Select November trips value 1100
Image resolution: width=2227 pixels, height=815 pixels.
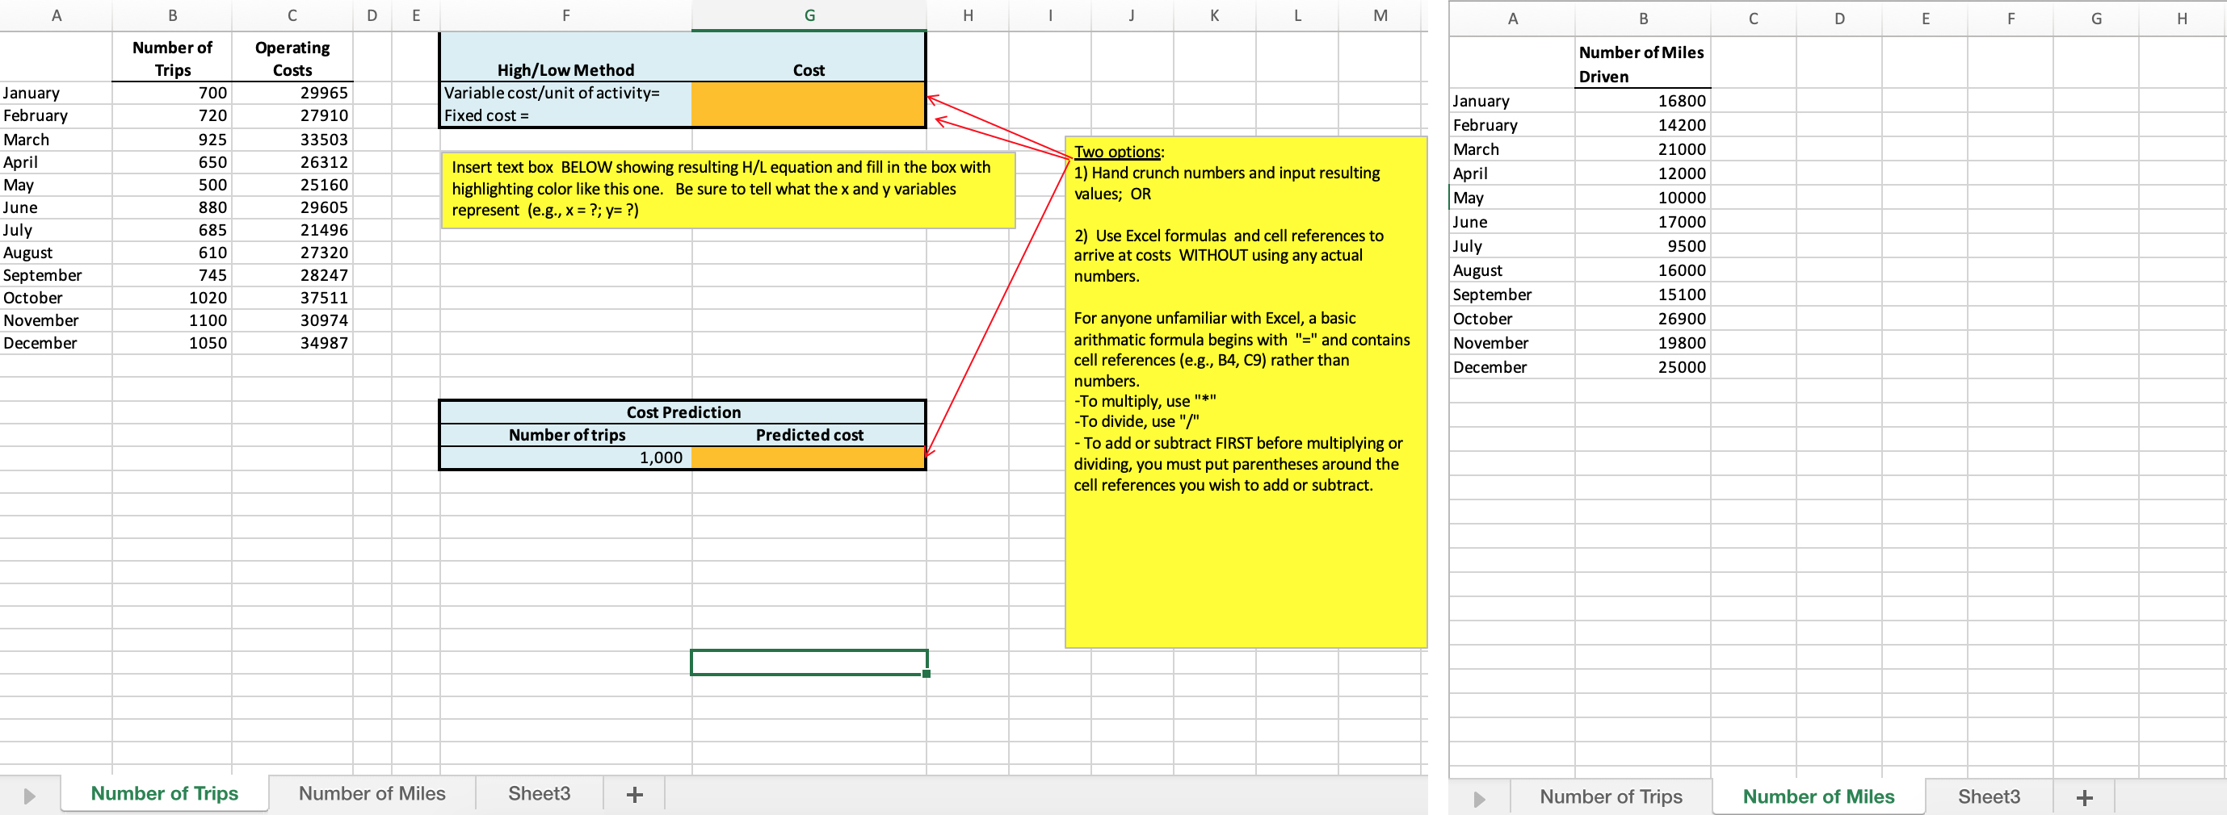(172, 320)
